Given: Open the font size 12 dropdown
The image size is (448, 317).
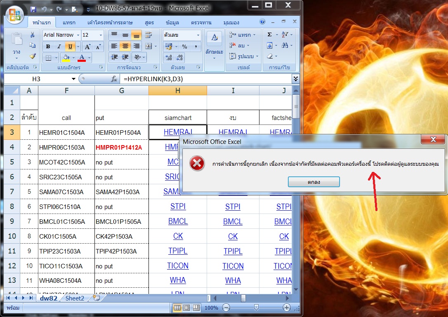Looking at the screenshot, I should click(x=101, y=35).
